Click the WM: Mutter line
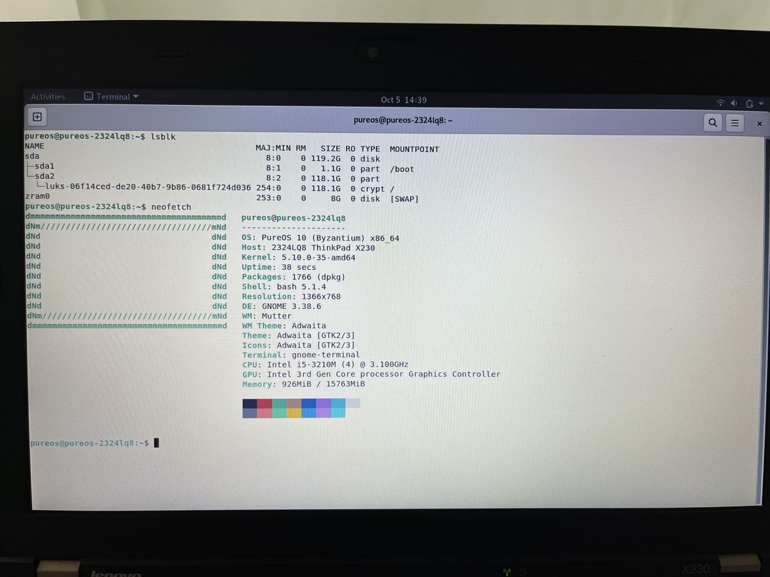The height and width of the screenshot is (577, 770). (x=266, y=316)
